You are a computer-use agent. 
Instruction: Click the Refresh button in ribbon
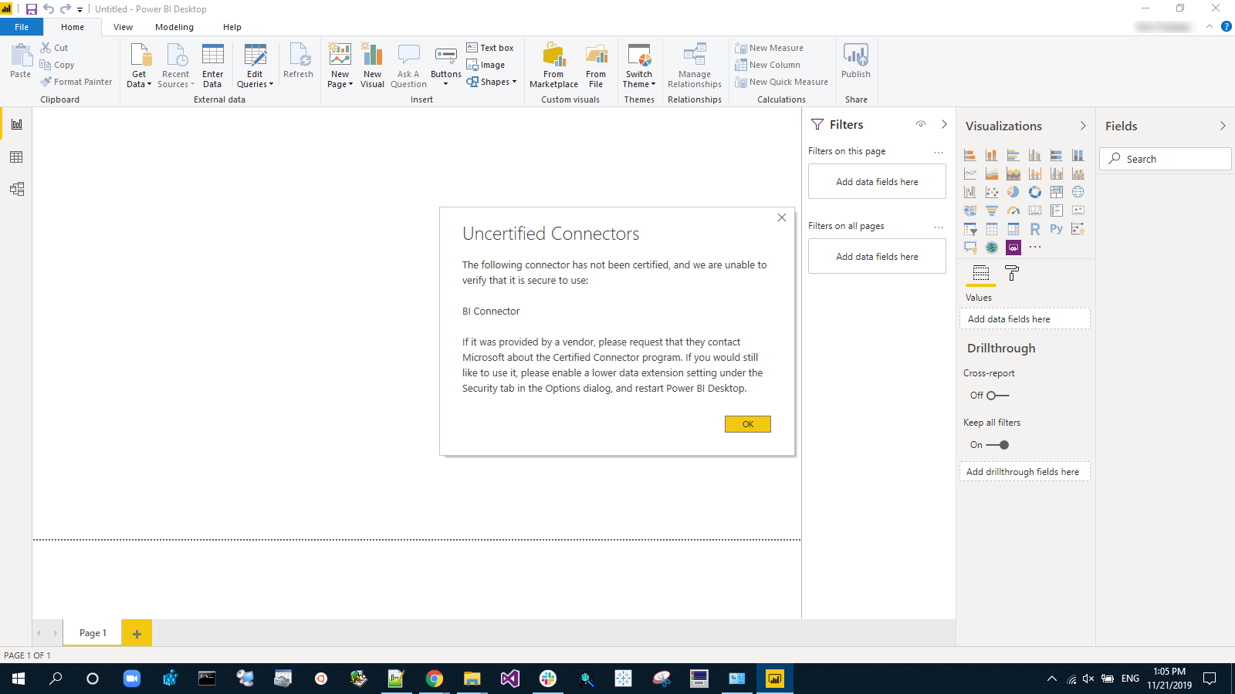298,61
